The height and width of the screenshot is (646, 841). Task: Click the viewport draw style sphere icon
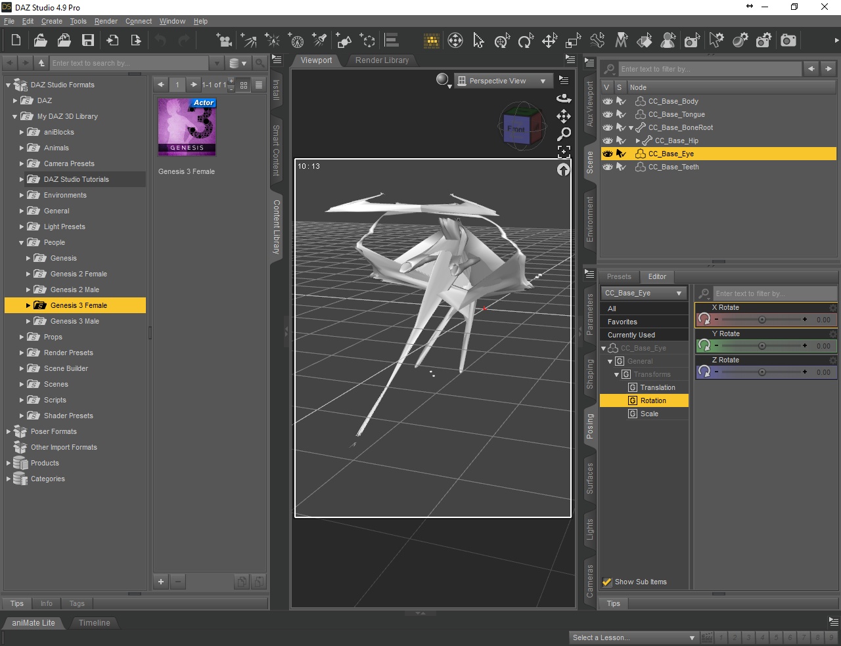tap(443, 80)
